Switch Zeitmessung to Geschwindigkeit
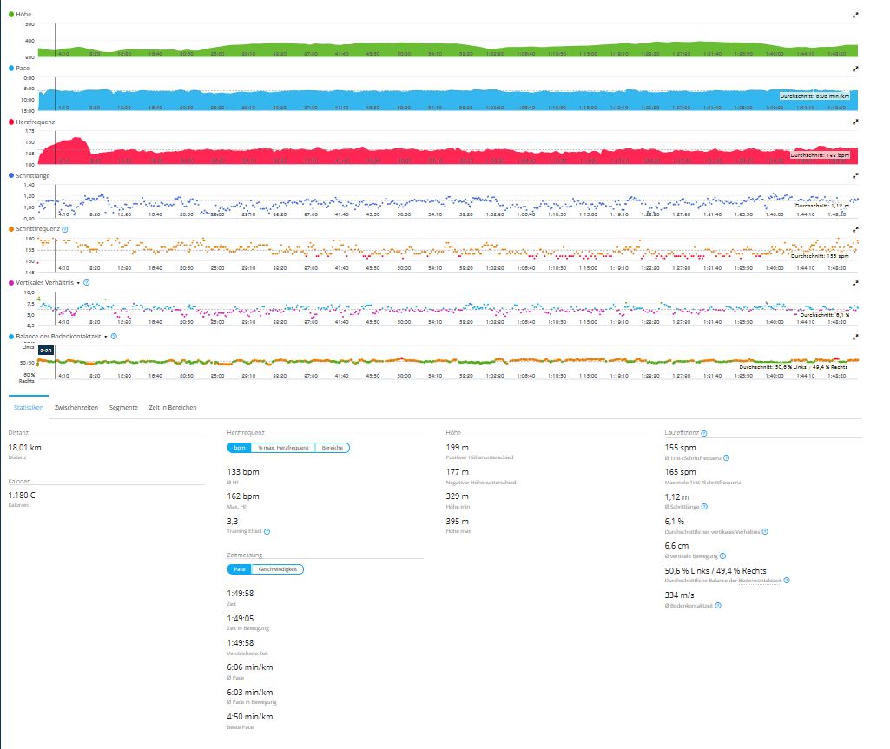 [x=277, y=569]
